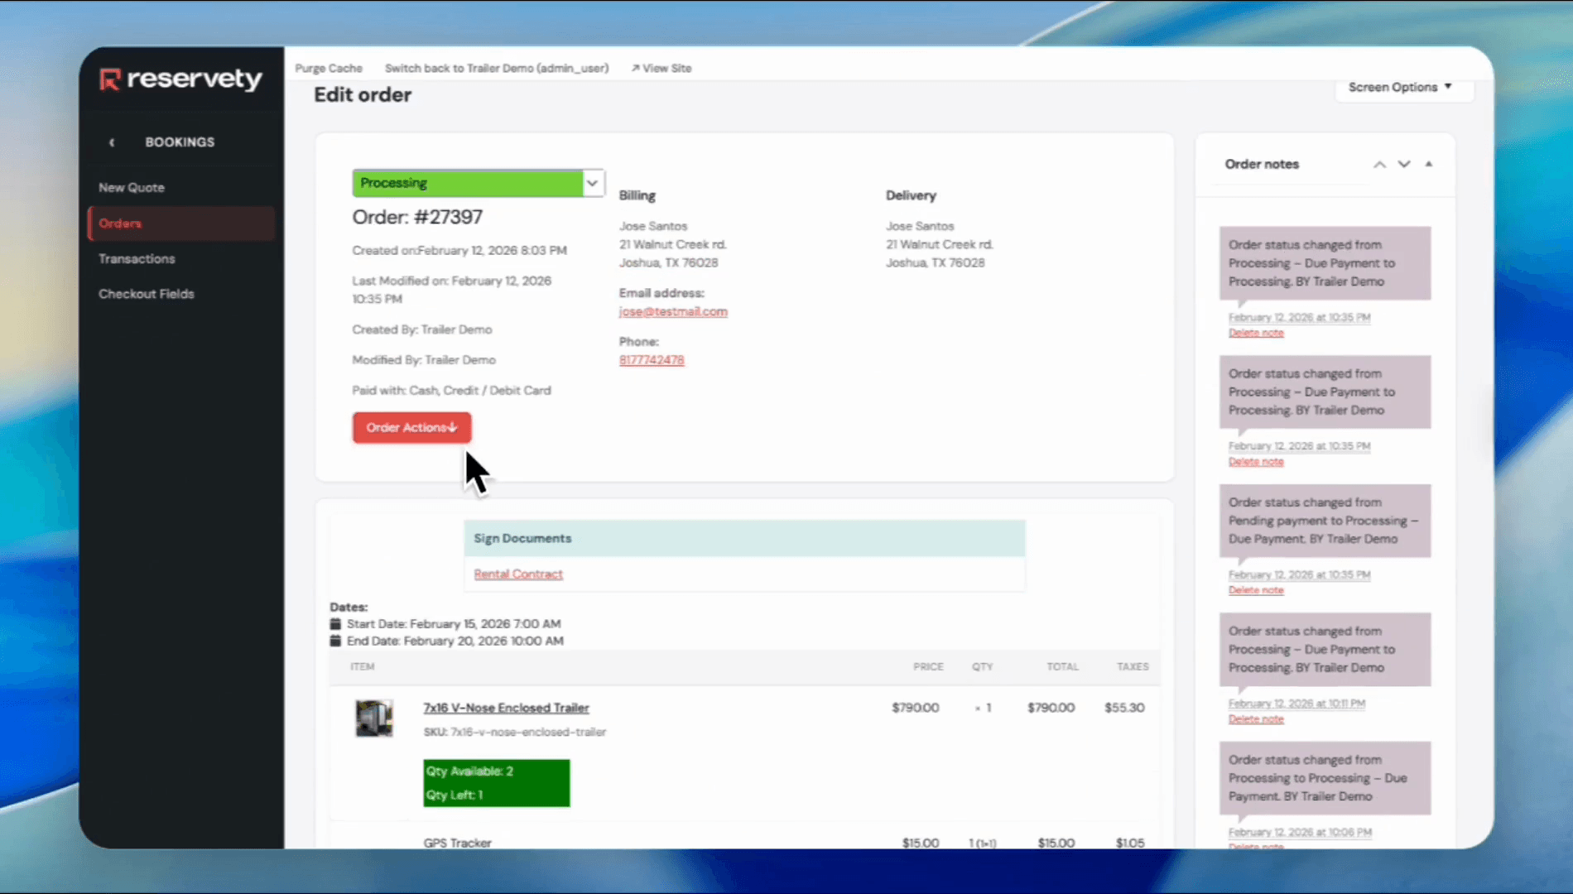Collapse the Order notes panel
1573x894 pixels.
(1429, 165)
